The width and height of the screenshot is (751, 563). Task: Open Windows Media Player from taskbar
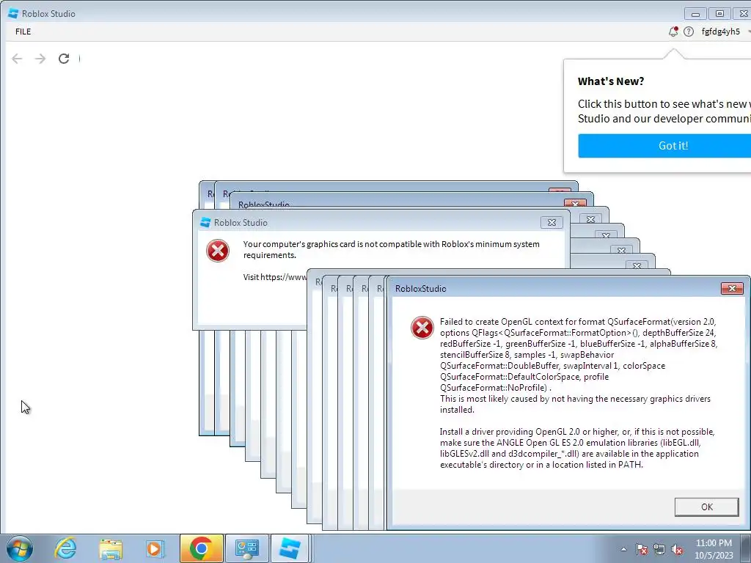[155, 548]
